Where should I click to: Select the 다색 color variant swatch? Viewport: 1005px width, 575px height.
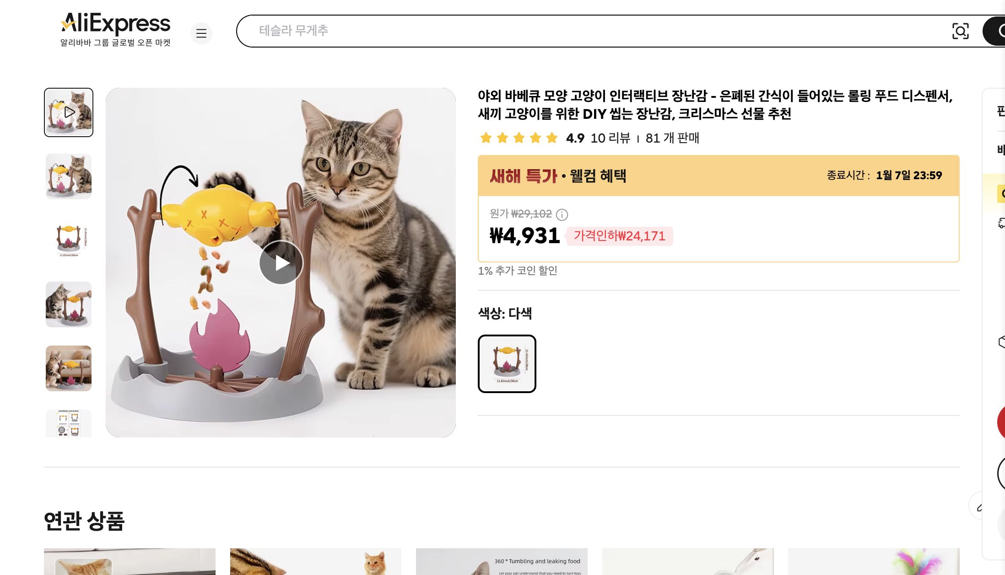tap(507, 364)
